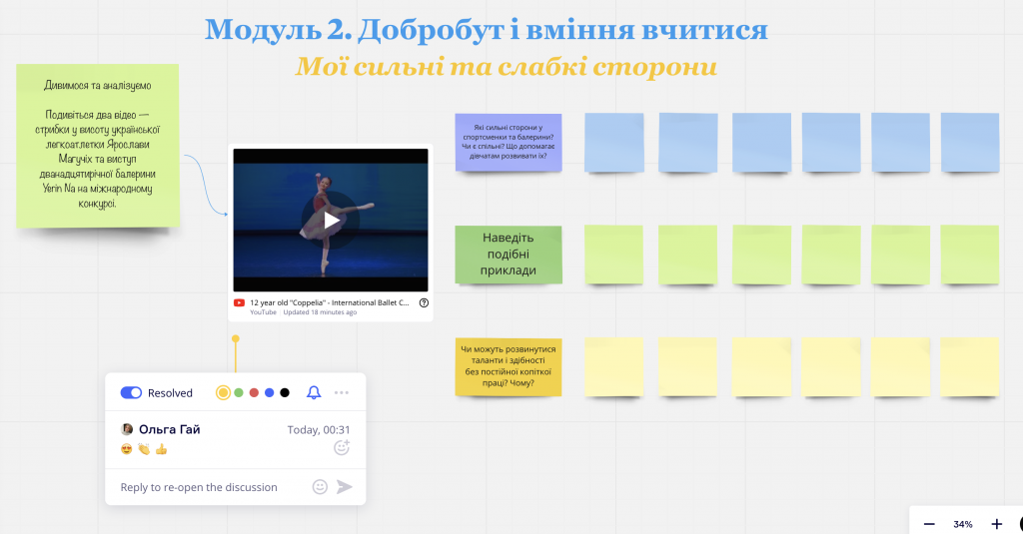The height and width of the screenshot is (534, 1023).
Task: Click the 'Ольга Гай' author name
Action: [170, 429]
